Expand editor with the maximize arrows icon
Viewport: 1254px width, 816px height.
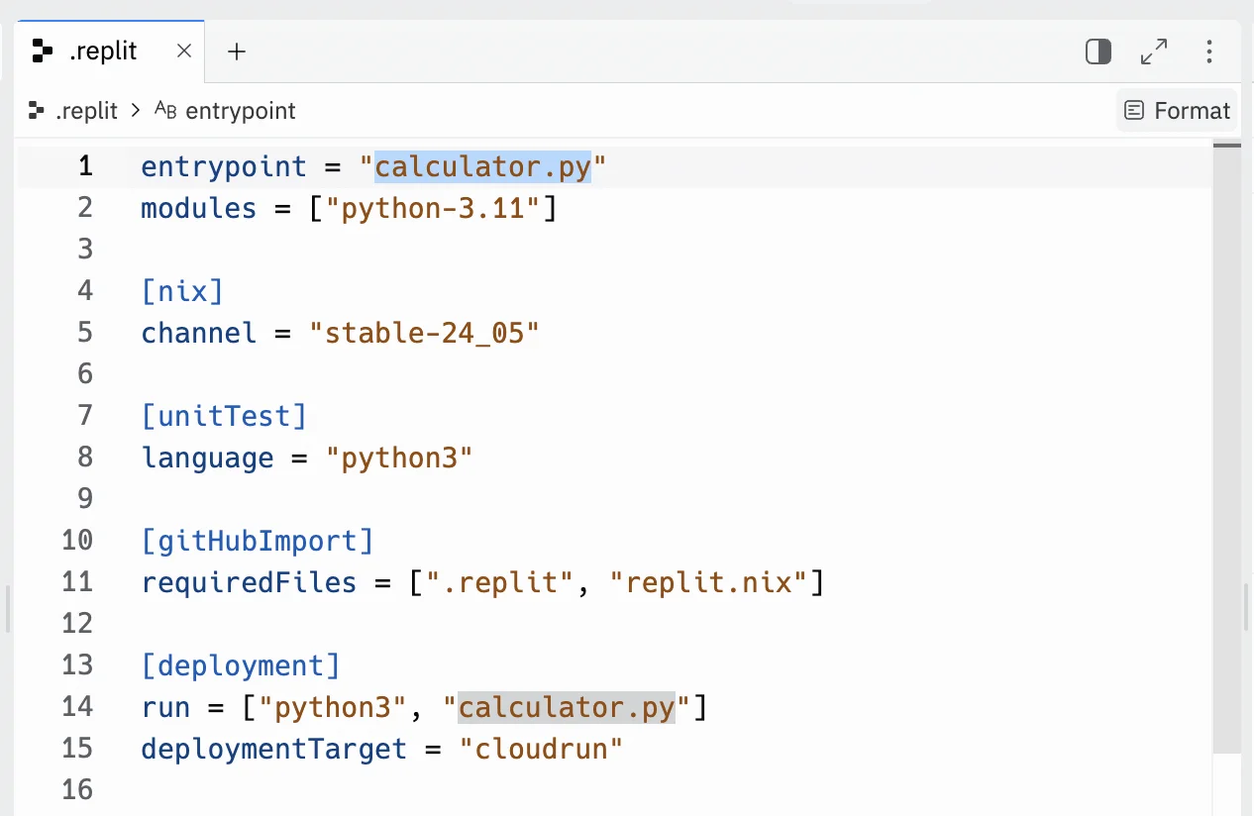(1154, 51)
